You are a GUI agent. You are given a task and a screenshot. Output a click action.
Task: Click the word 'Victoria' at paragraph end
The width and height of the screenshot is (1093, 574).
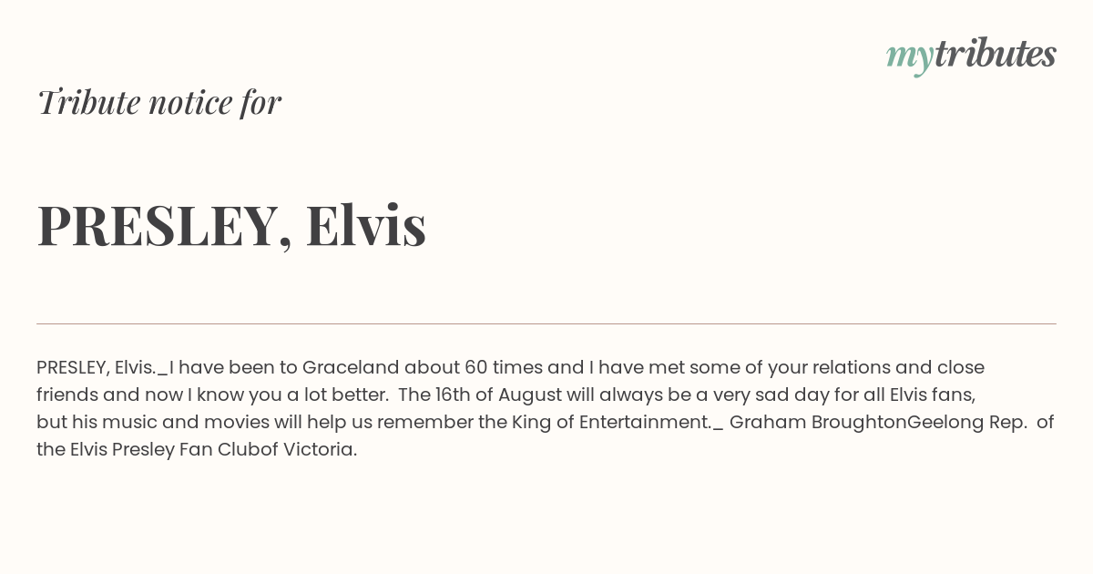click(320, 449)
